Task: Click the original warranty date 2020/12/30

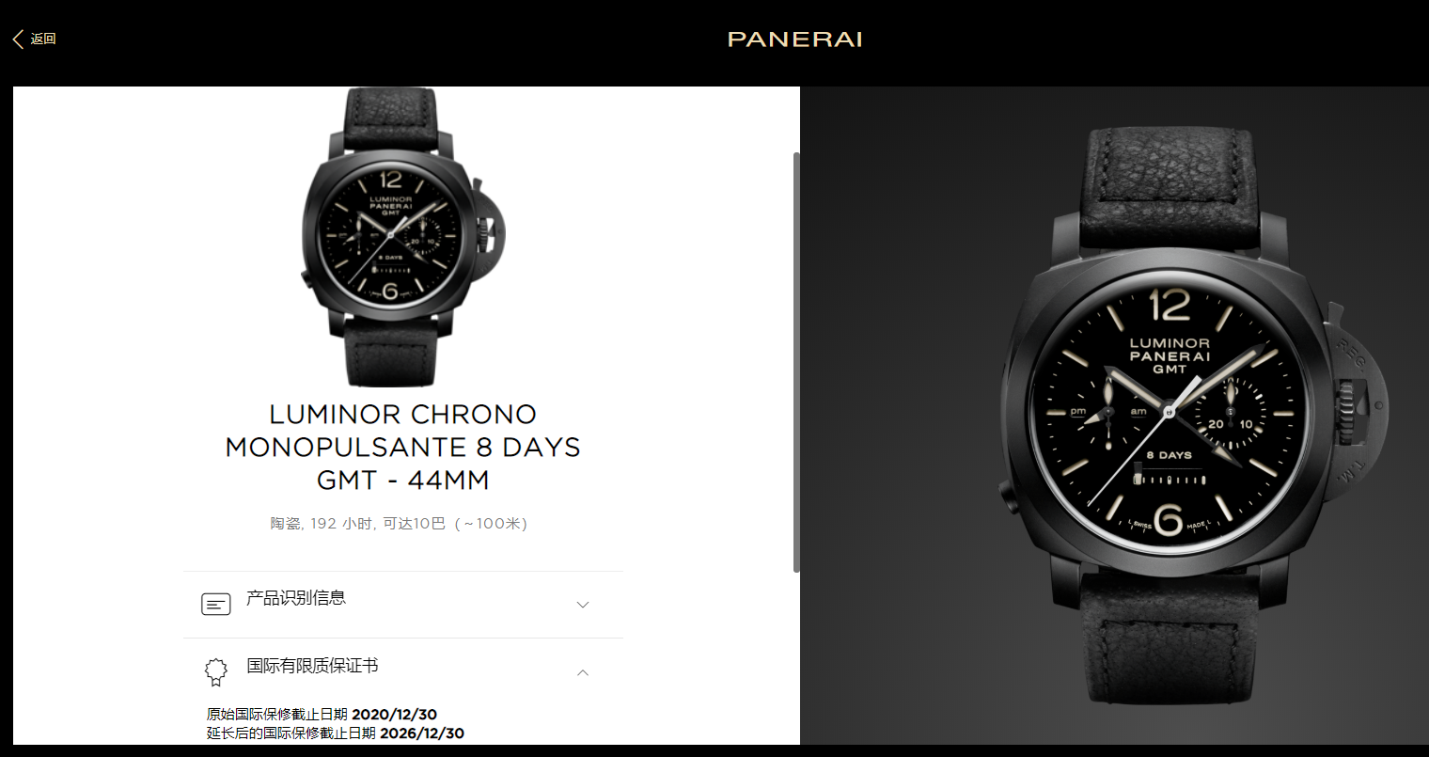Action: pos(394,715)
